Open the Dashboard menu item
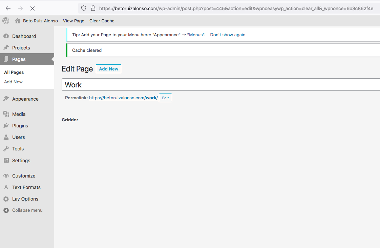The width and height of the screenshot is (380, 248). (24, 36)
